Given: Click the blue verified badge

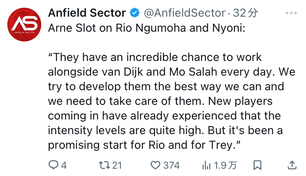Looking at the screenshot, I should coord(135,13).
